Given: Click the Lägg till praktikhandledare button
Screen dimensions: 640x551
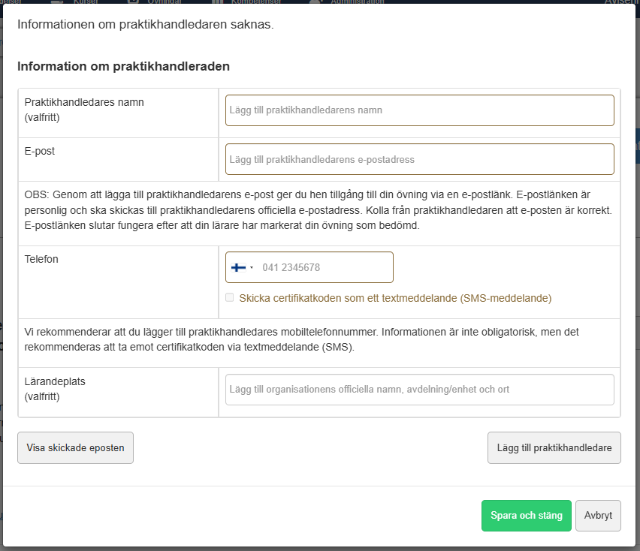Looking at the screenshot, I should coord(554,447).
